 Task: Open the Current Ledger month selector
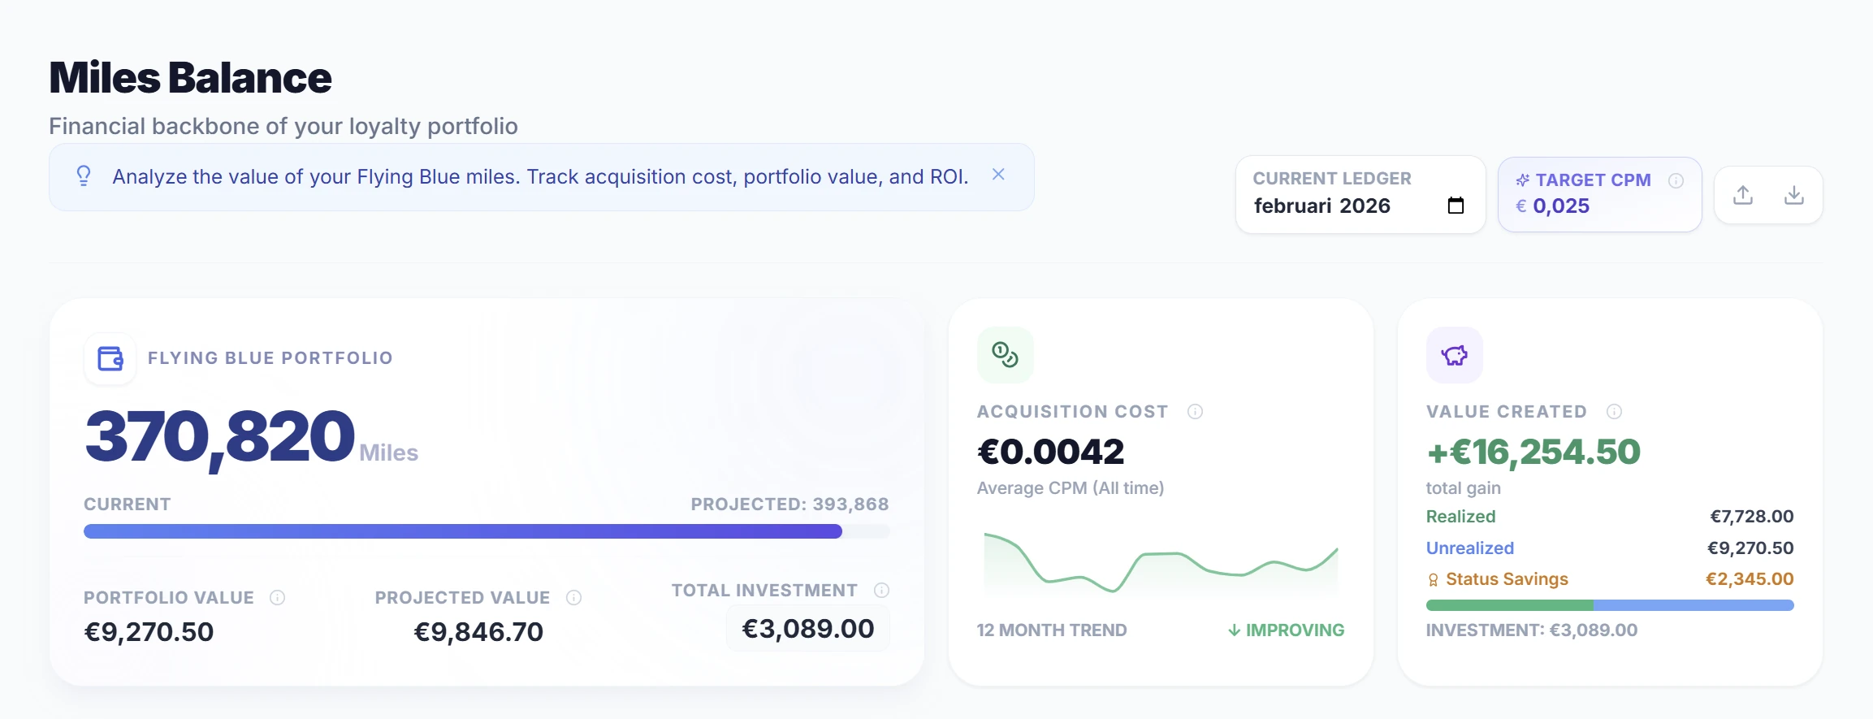point(1322,206)
